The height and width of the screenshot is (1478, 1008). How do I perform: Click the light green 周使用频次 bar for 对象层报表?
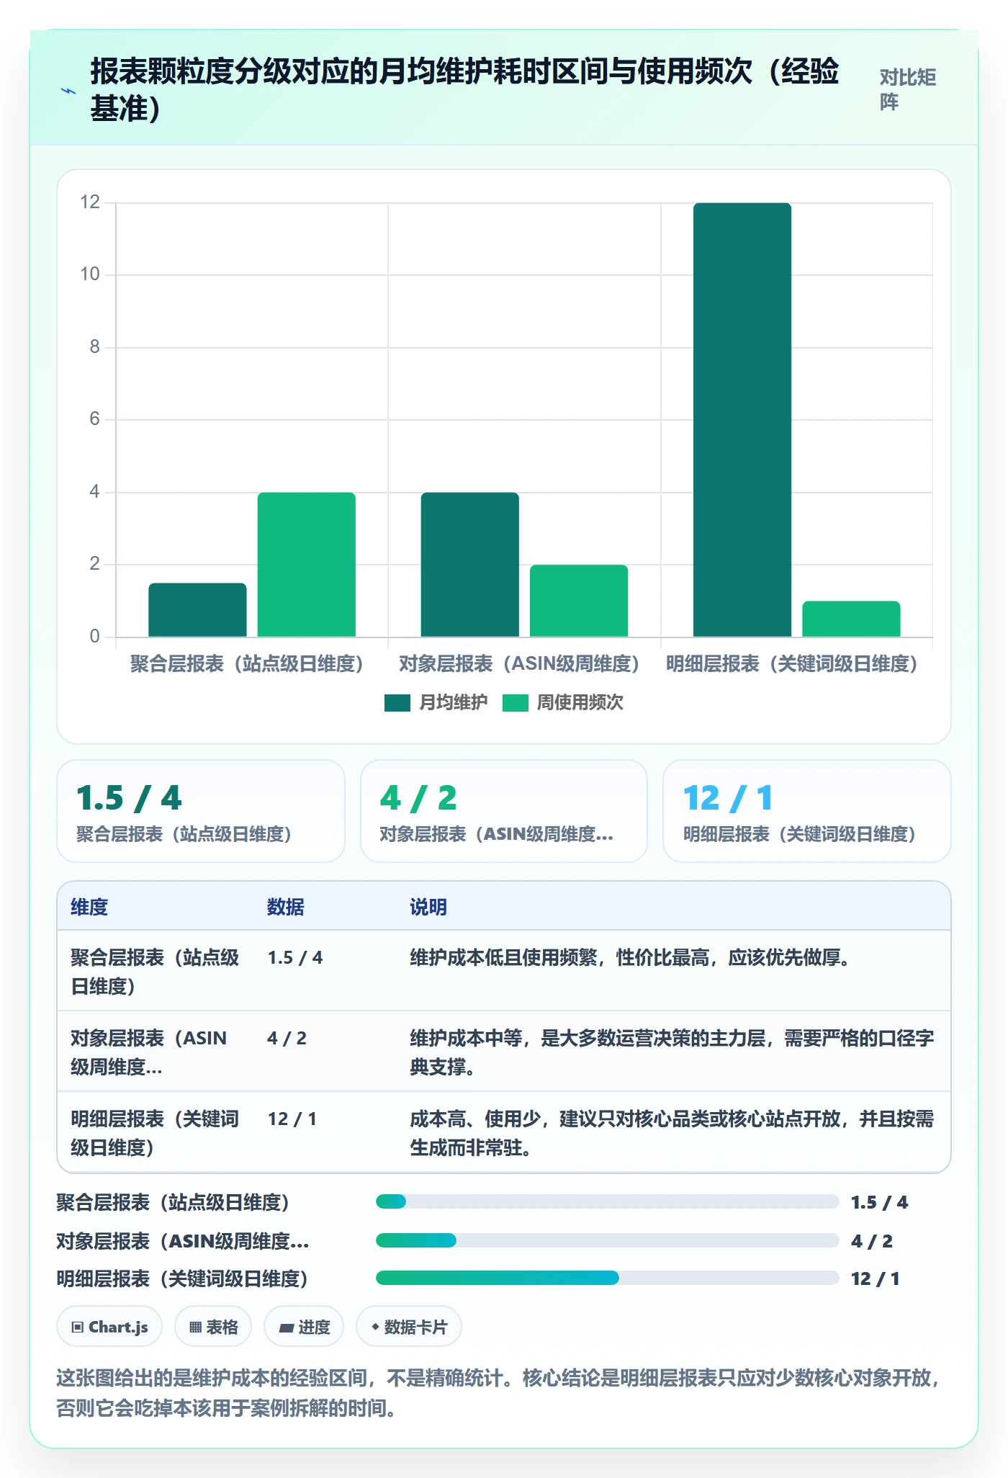(579, 601)
